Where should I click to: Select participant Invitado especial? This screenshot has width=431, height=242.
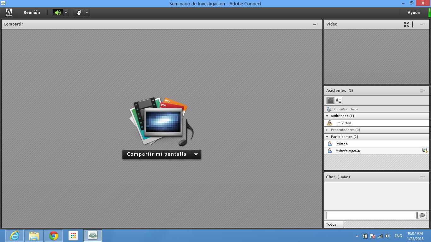tap(377, 151)
